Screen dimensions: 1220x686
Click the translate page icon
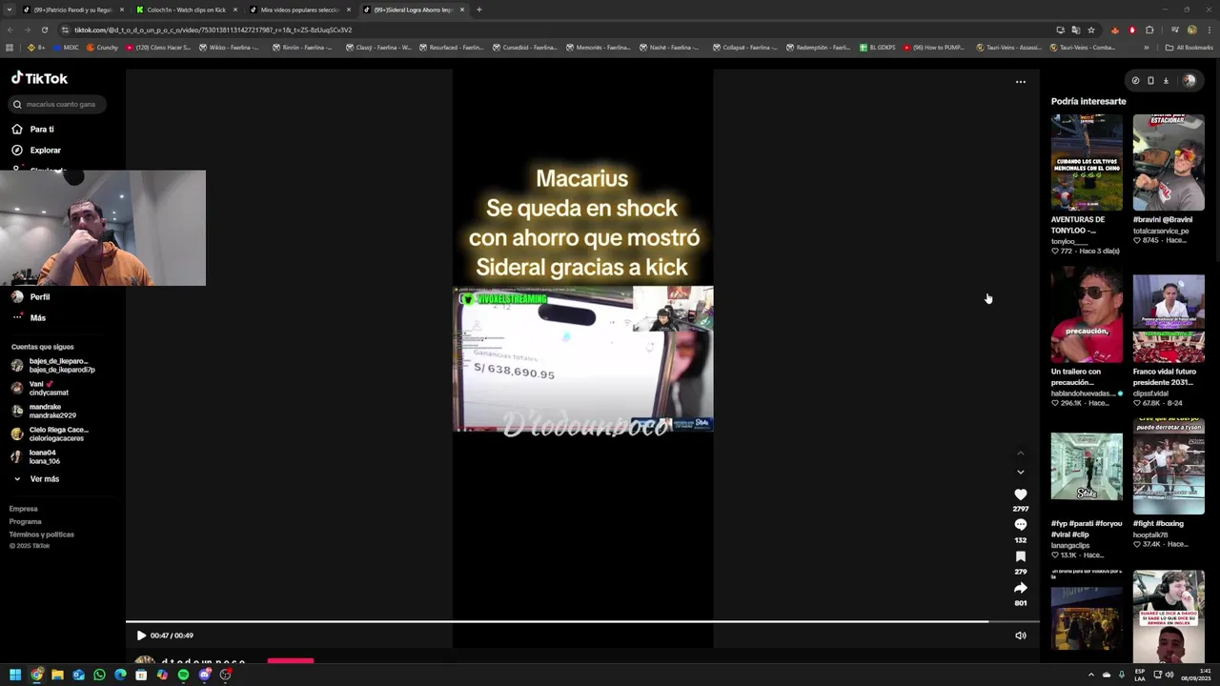pos(1076,30)
